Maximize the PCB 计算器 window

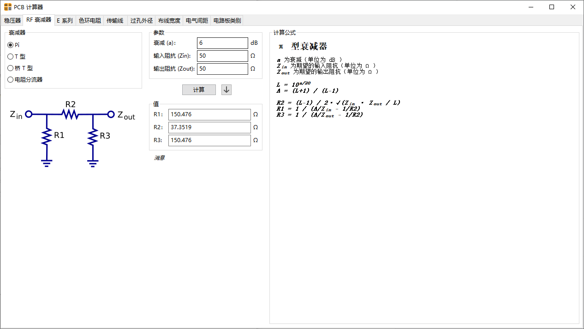point(551,7)
